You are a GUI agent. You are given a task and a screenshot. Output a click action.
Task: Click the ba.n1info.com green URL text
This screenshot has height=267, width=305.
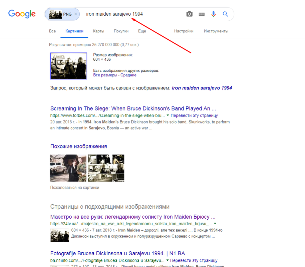pyautogui.click(x=107, y=260)
